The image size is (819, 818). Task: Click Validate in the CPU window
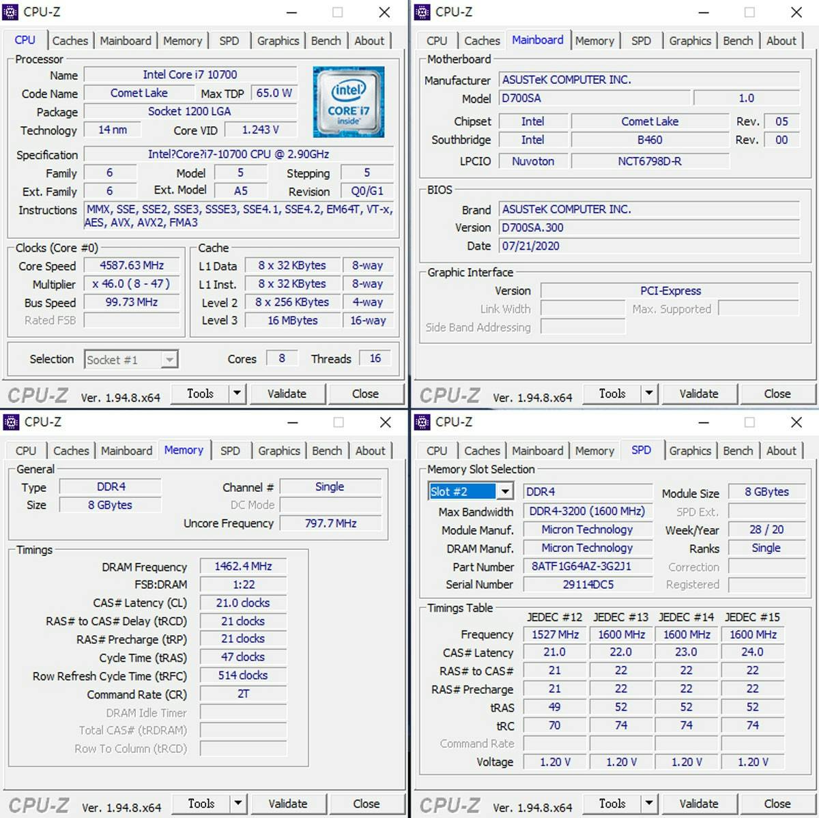[x=287, y=393]
